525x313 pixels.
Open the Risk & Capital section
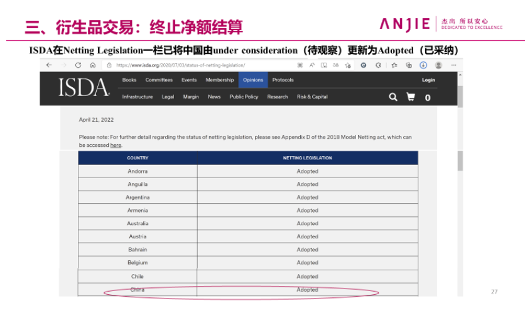(312, 97)
